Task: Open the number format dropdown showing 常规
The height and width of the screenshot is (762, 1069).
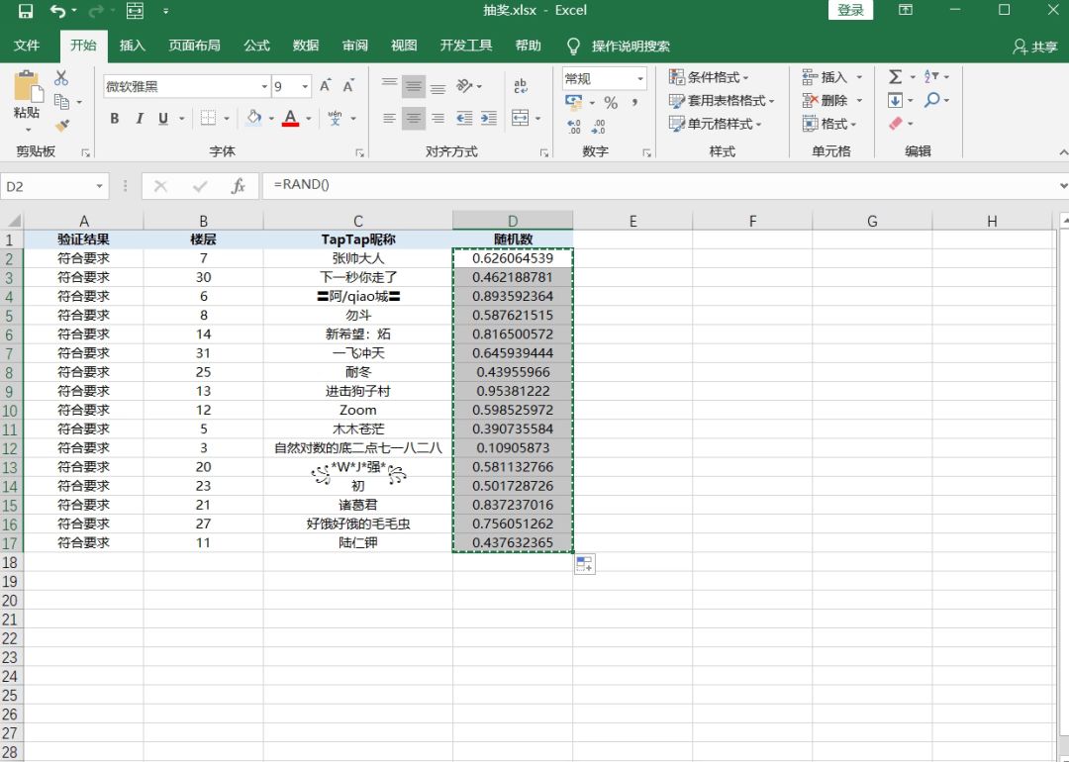Action: click(x=639, y=79)
